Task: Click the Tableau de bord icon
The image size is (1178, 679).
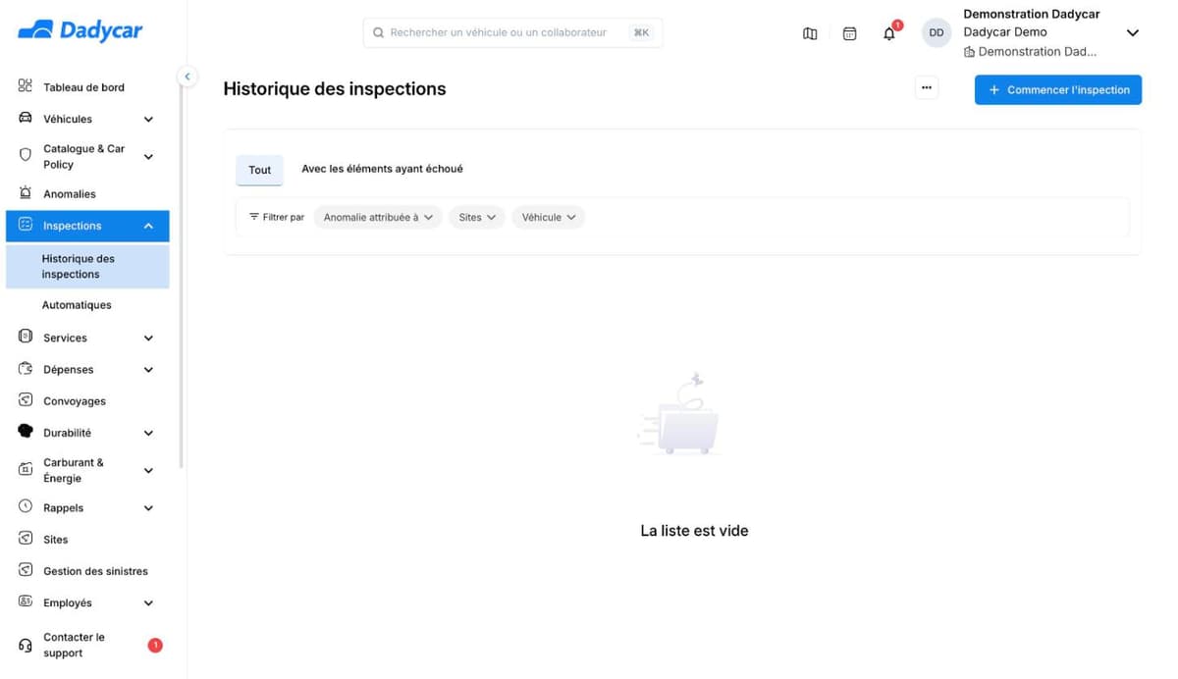Action: click(x=26, y=86)
